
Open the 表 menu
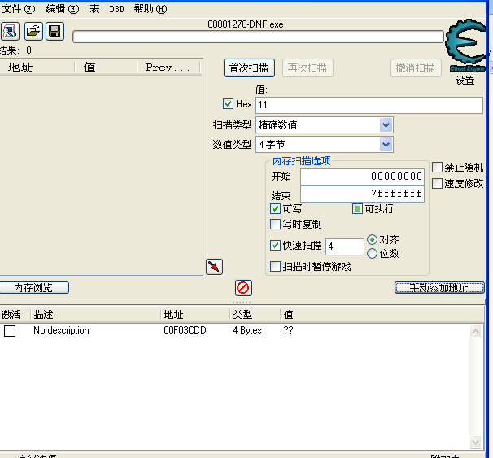coord(94,9)
